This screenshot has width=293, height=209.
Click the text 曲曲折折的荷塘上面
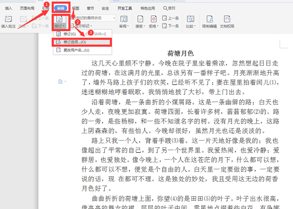121,198
